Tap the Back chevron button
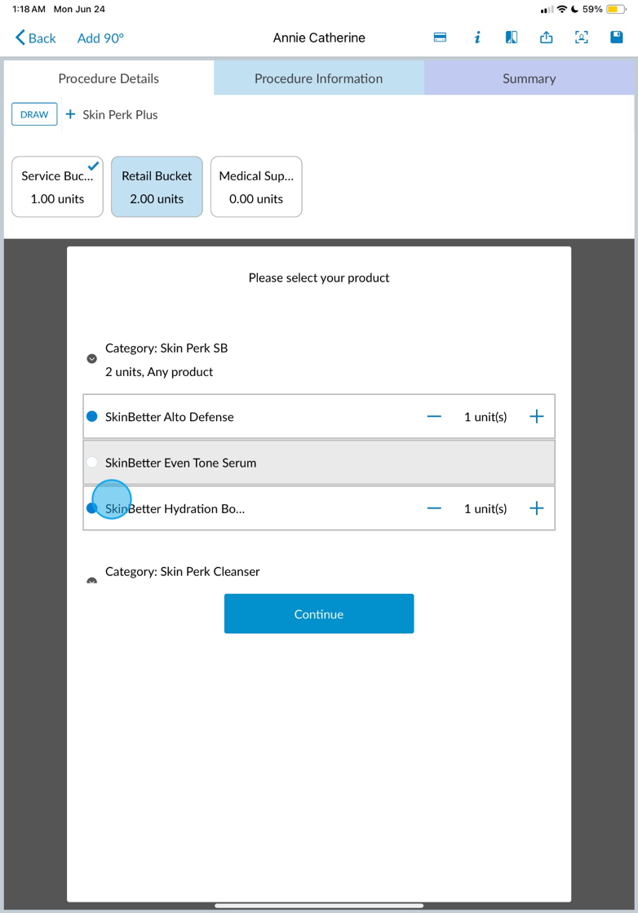This screenshot has height=913, width=638. click(35, 38)
